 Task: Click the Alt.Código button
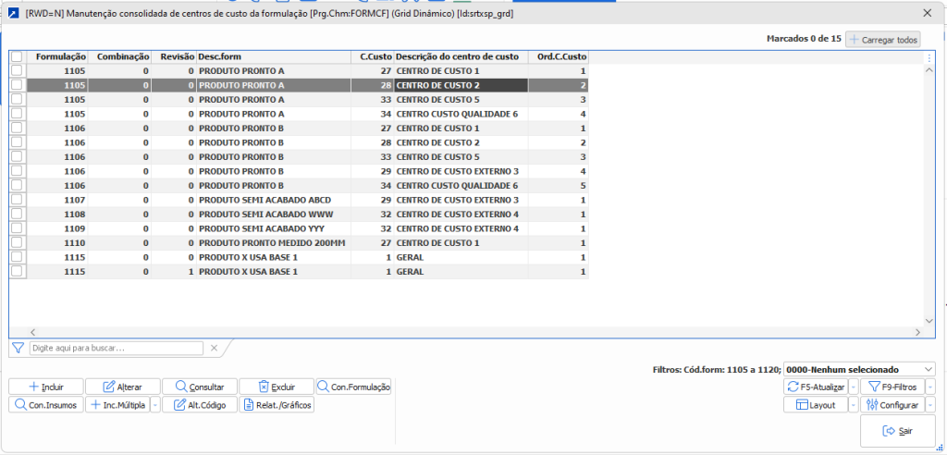(x=200, y=405)
